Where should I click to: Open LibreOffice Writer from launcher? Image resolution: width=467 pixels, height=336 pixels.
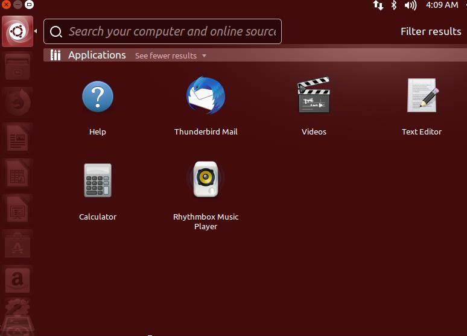[x=17, y=138]
